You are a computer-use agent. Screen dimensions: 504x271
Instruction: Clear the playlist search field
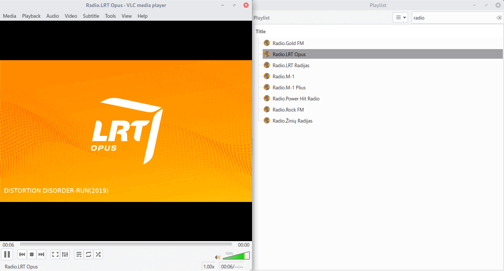click(499, 18)
